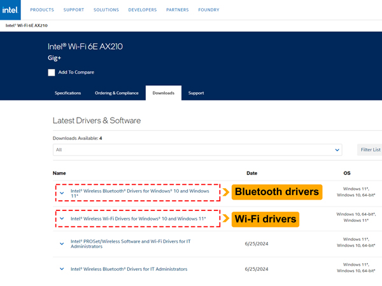Screen dimensions: 382x286
Task: Click the Name column header
Action: point(59,173)
